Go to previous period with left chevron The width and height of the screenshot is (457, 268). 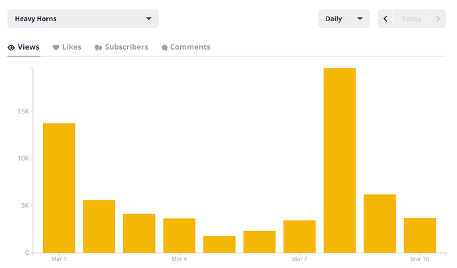(385, 19)
